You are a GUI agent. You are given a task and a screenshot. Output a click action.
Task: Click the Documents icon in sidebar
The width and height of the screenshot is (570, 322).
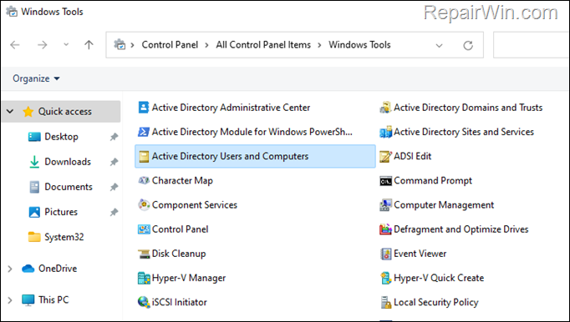34,187
